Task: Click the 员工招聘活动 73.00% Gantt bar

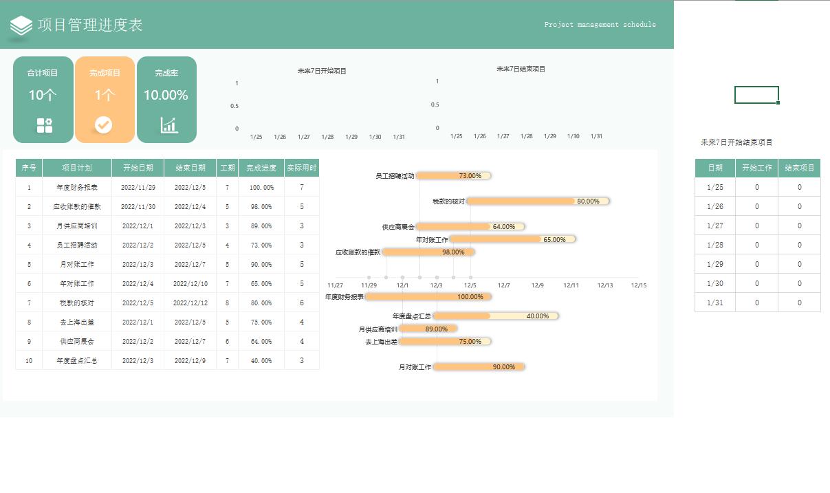Action: point(452,176)
